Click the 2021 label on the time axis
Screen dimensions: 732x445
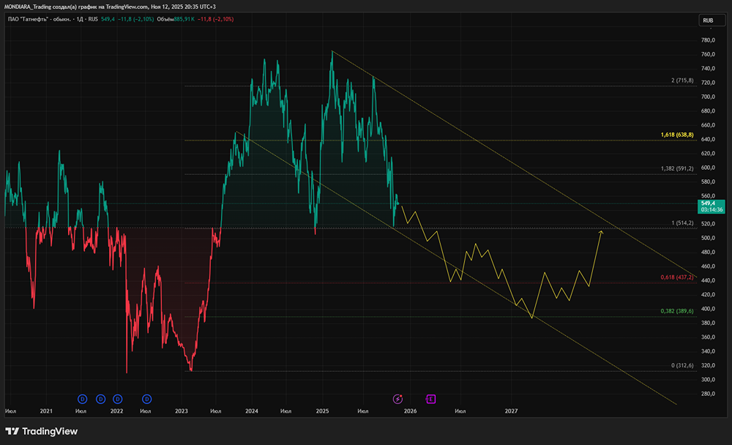coord(45,411)
